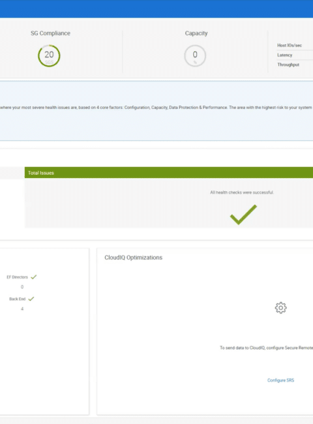Click the health issues description sentence
This screenshot has width=313, height=424.
coord(156,108)
